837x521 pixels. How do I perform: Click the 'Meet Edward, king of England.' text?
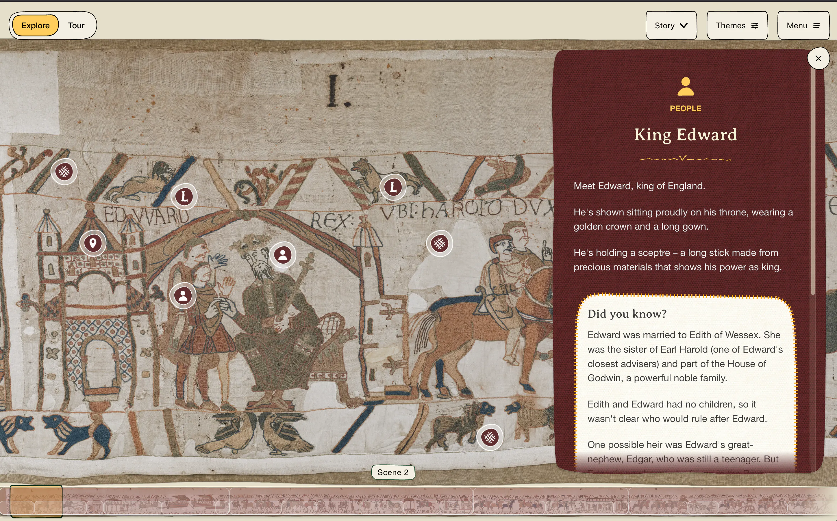pyautogui.click(x=639, y=186)
